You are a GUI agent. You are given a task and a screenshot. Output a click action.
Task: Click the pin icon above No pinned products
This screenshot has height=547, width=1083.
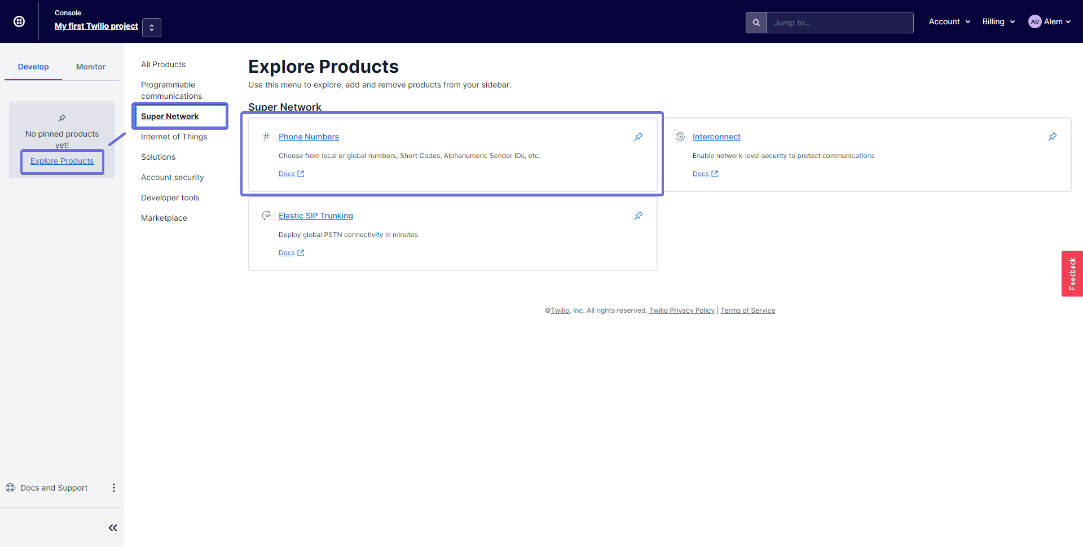click(62, 118)
